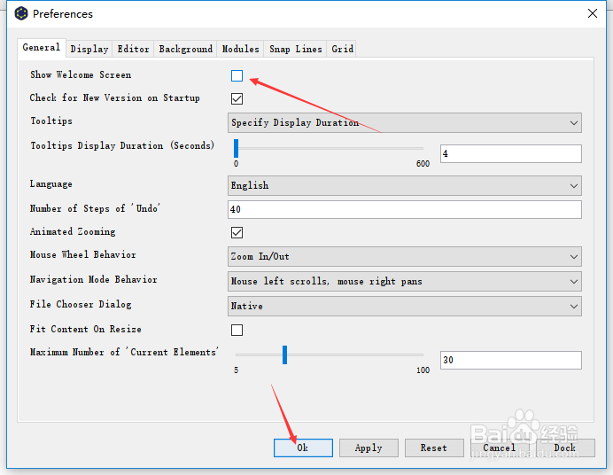
Task: Open the Grid tab
Action: 342,50
